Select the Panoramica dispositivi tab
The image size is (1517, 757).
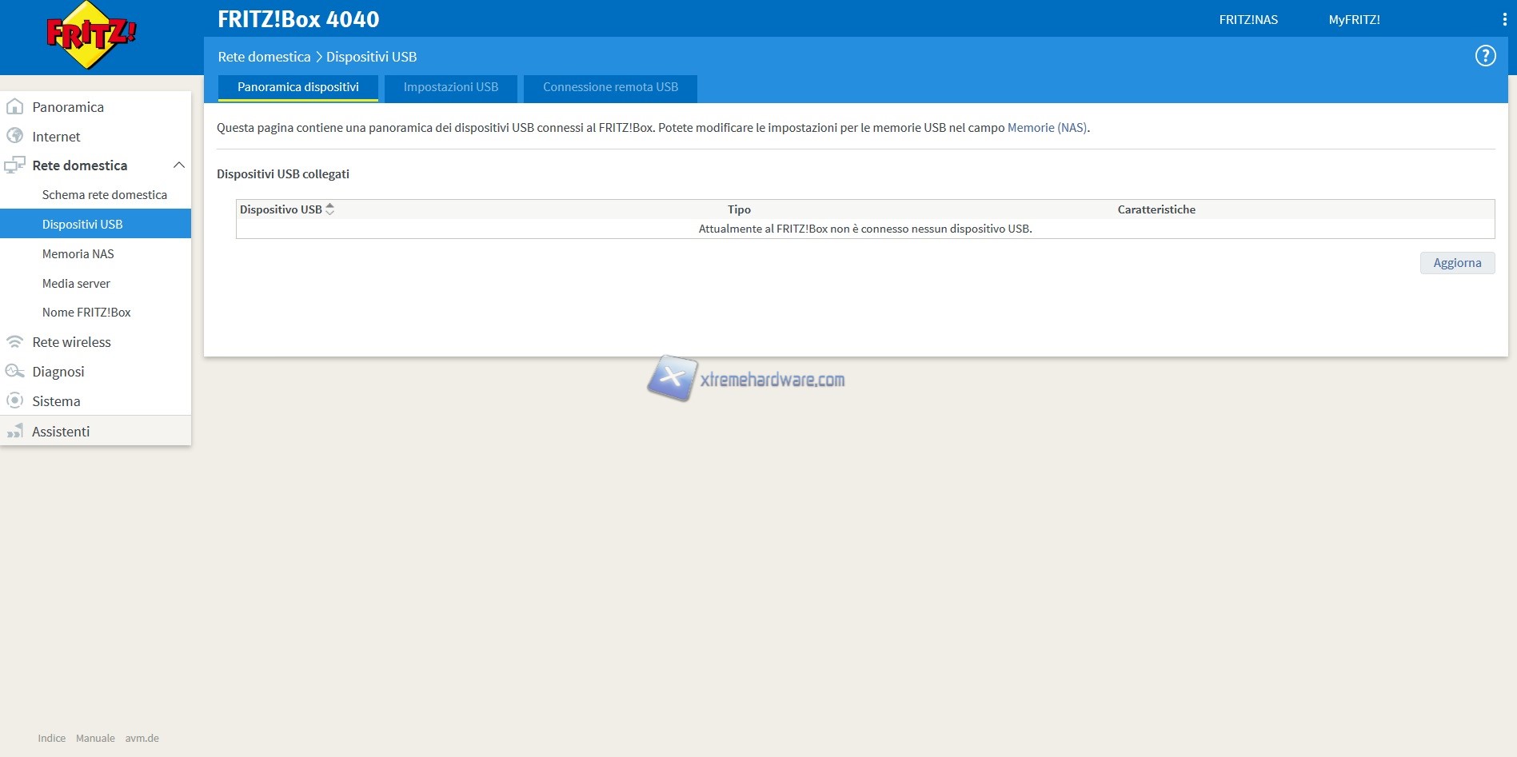point(297,87)
